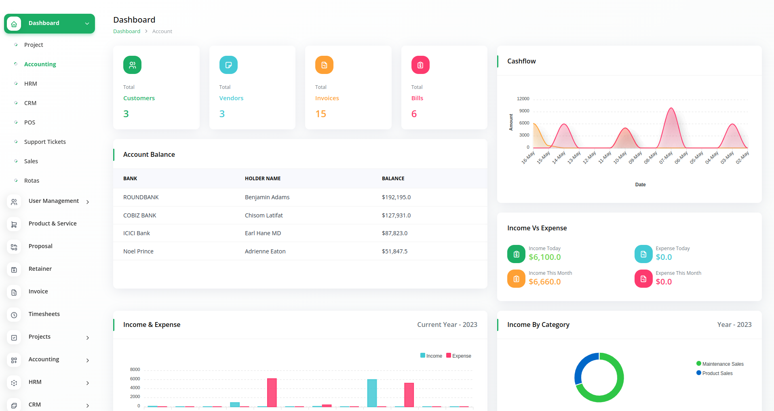Click the Expense This Month icon
The width and height of the screenshot is (774, 411).
pos(643,279)
